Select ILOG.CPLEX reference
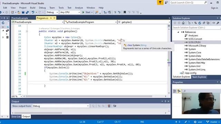The width and height of the screenshot is (221, 124). [x=194, y=42]
